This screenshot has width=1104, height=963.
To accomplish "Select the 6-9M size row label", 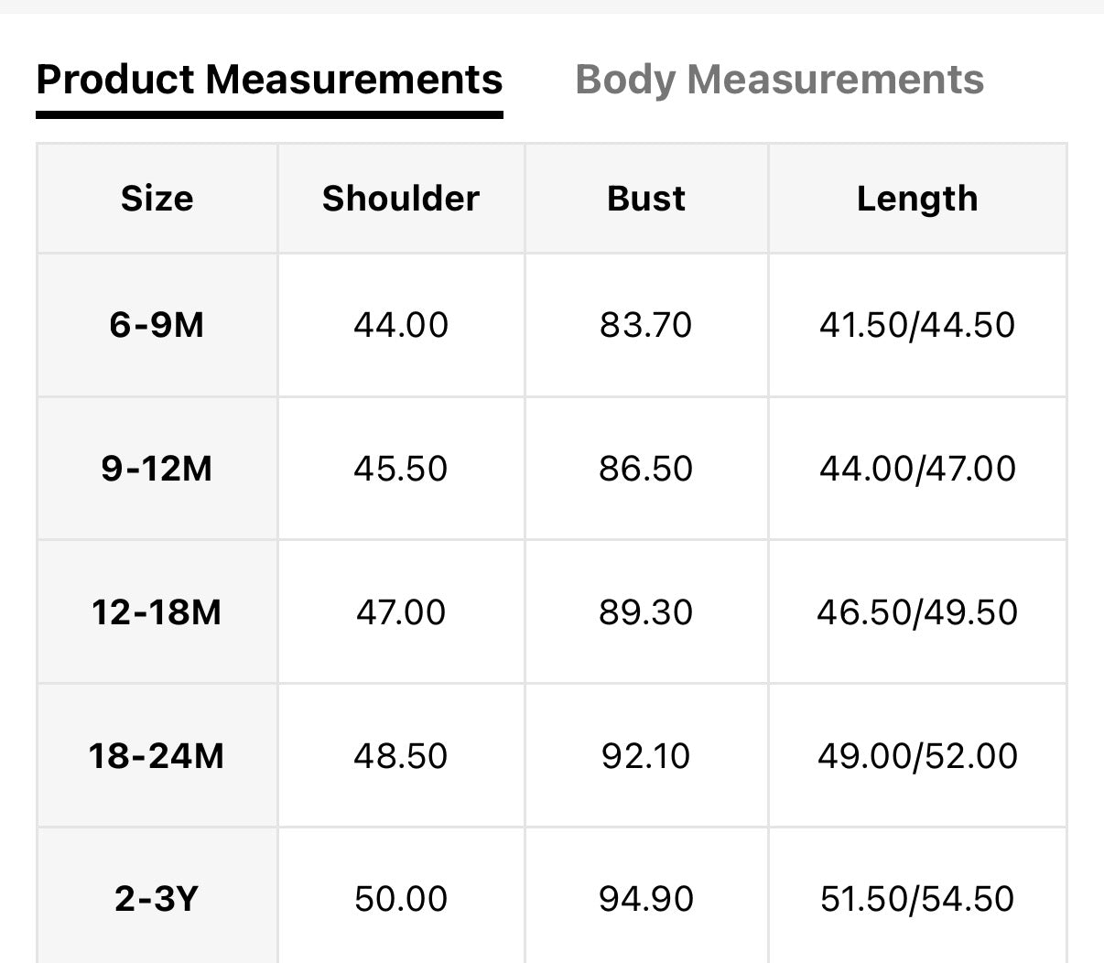I will coord(157,325).
